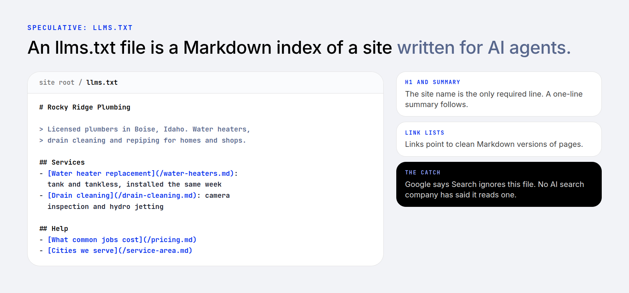Open the 'Drain cleaning' markdown link
The image size is (629, 293).
tap(122, 196)
